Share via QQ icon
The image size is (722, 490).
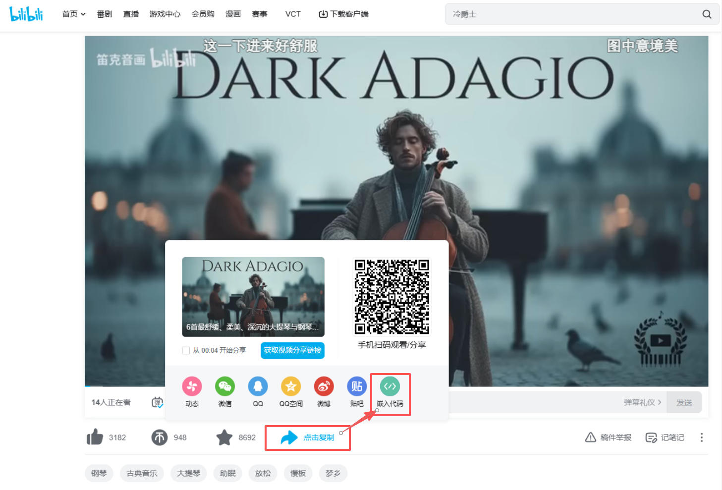tap(258, 386)
